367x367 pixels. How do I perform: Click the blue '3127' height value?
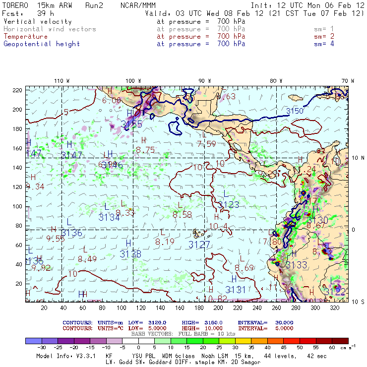pyautogui.click(x=199, y=245)
